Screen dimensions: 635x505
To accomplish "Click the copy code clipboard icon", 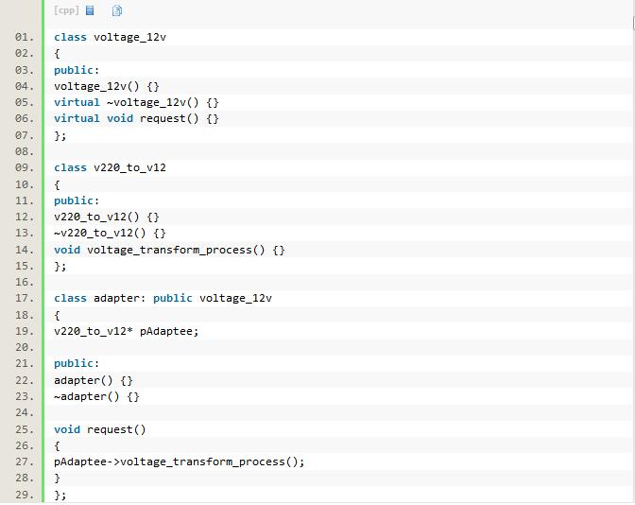I will [x=117, y=10].
